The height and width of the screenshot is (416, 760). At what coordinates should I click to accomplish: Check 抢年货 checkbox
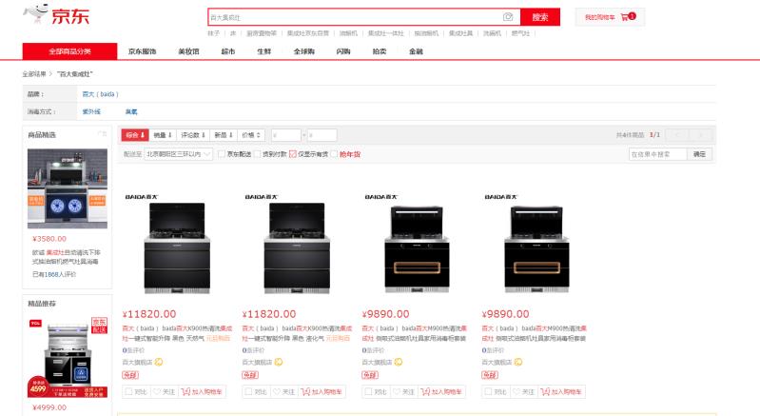[x=334, y=154]
